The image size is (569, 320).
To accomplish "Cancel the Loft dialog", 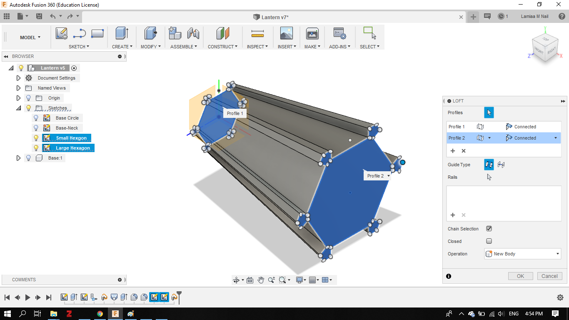I will click(549, 276).
